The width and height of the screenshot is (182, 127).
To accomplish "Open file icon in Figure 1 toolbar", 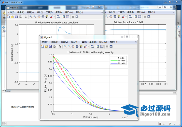I will tap(12, 17).
